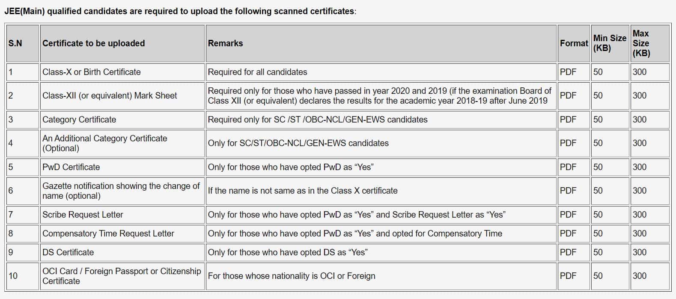Select the "Class-XII (or equivalent) Mark Sheet" cell
The width and height of the screenshot is (676, 299).
[110, 96]
